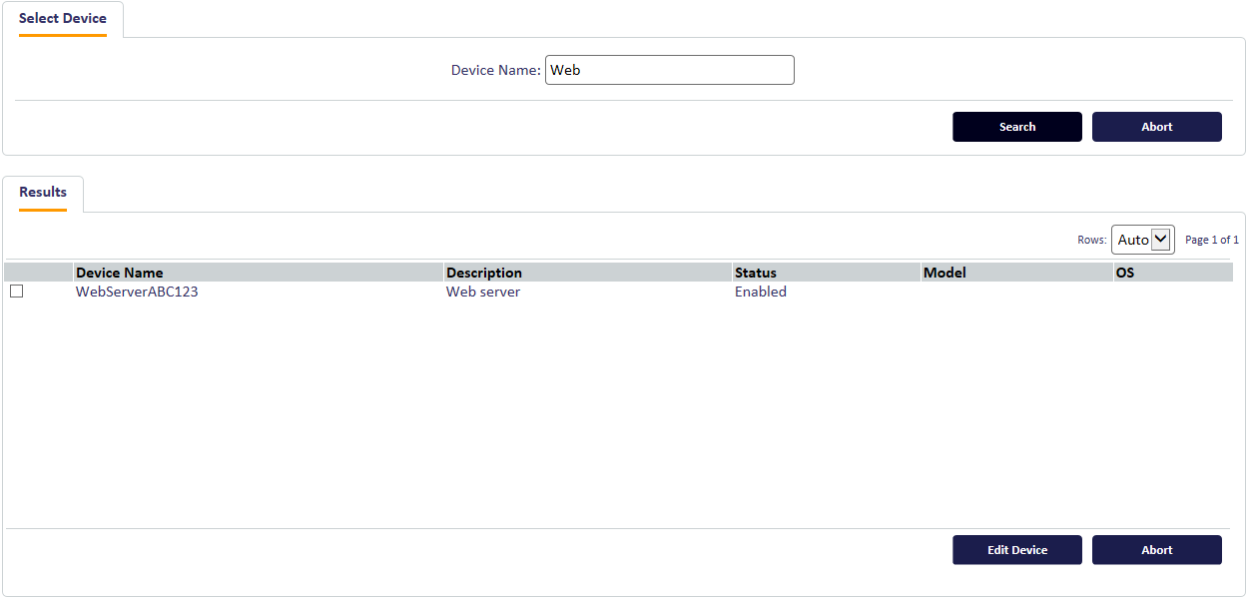
Task: Click the Edit Device button
Action: point(1017,550)
